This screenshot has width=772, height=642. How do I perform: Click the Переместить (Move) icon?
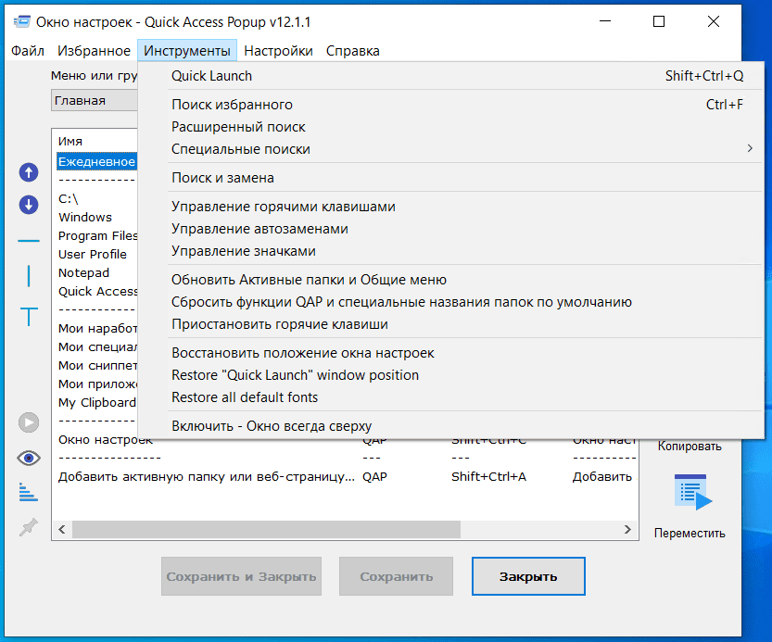pos(690,492)
